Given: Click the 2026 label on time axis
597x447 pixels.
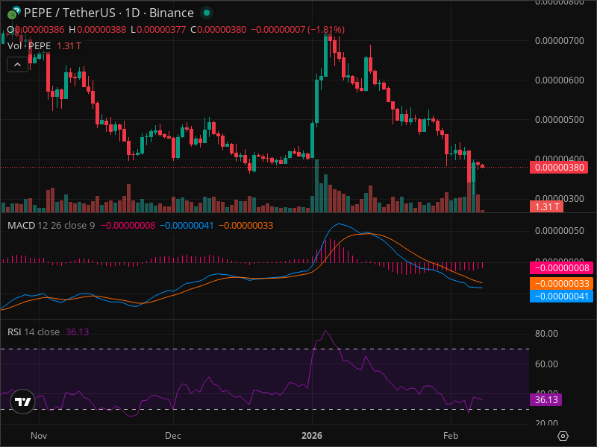Looking at the screenshot, I should pyautogui.click(x=312, y=436).
